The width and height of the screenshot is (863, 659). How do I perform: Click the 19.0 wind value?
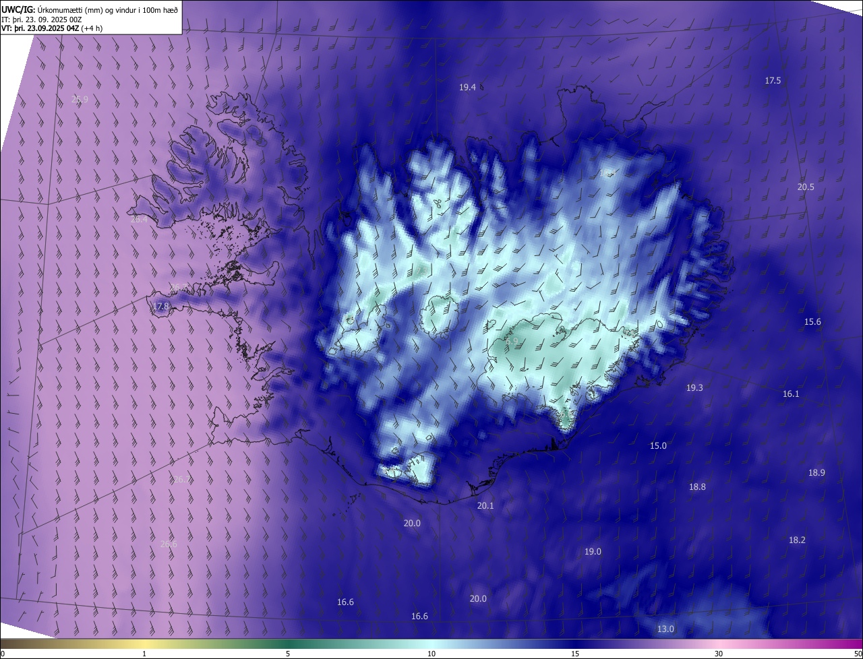[x=593, y=552]
